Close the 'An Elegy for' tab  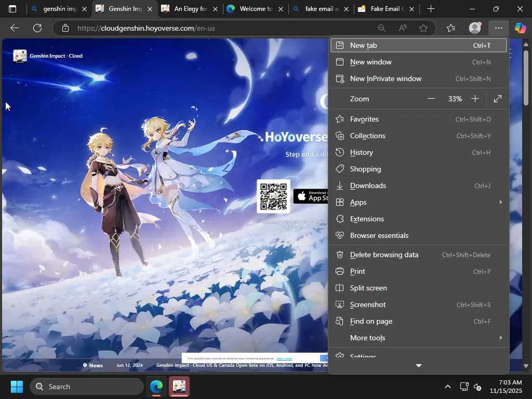[216, 9]
